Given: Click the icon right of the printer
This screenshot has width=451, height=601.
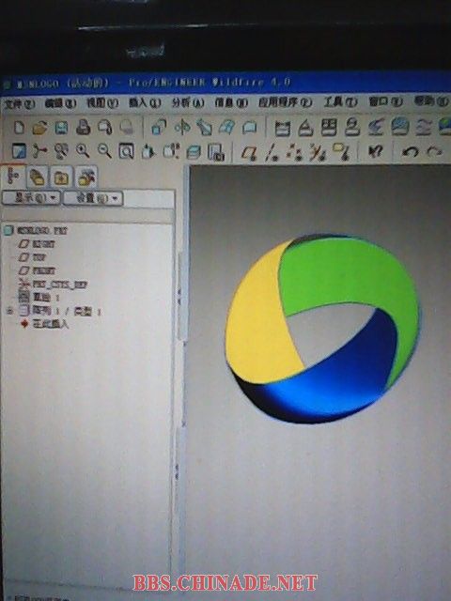Looking at the screenshot, I should pyautogui.click(x=104, y=128).
